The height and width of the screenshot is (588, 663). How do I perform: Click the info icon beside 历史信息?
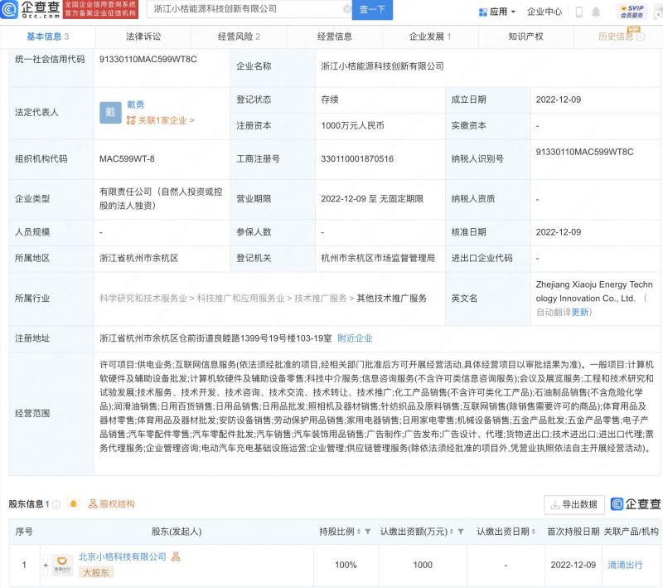641,36
